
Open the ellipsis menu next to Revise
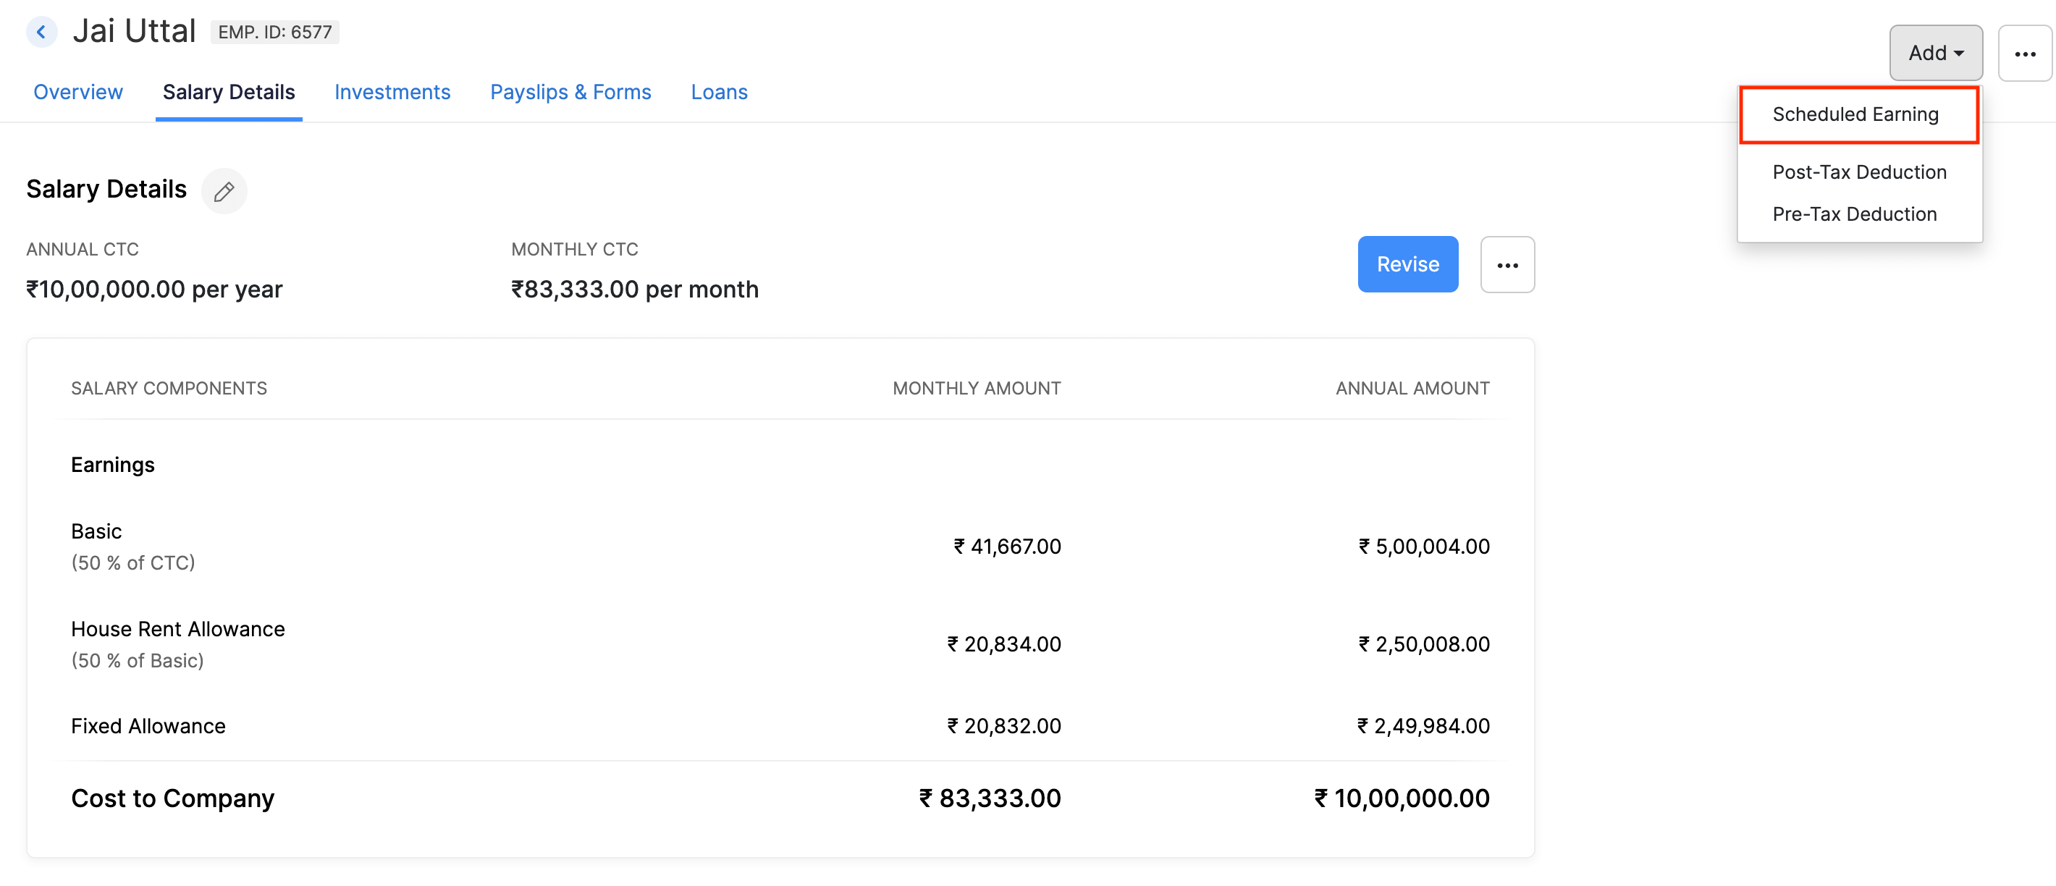tap(1507, 264)
